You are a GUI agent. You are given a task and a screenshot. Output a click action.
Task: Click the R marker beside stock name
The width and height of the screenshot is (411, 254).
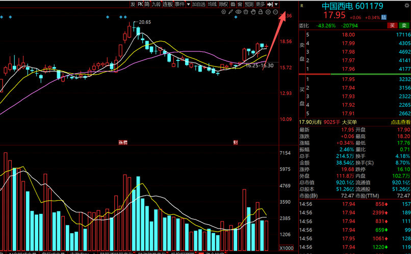(x=302, y=6)
